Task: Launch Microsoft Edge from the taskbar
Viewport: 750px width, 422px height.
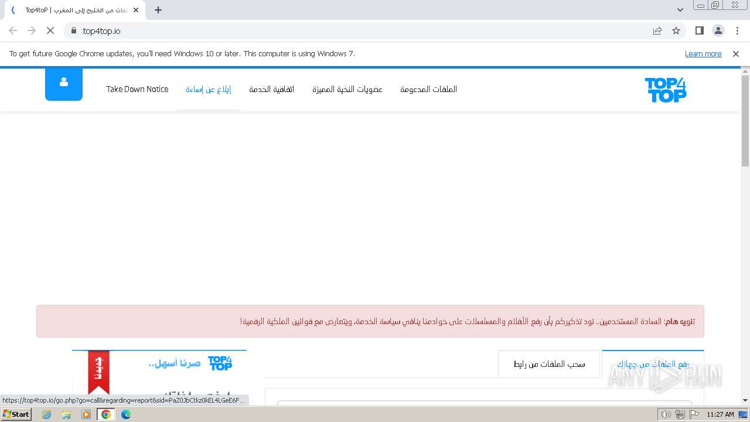Action: (126, 414)
